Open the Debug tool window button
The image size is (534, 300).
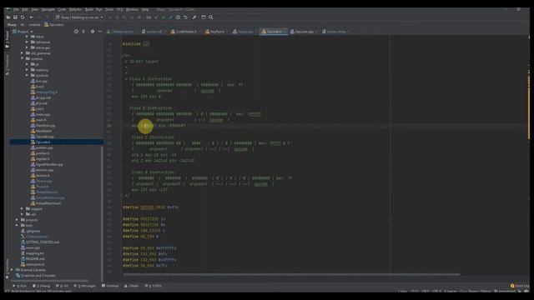coord(41,286)
